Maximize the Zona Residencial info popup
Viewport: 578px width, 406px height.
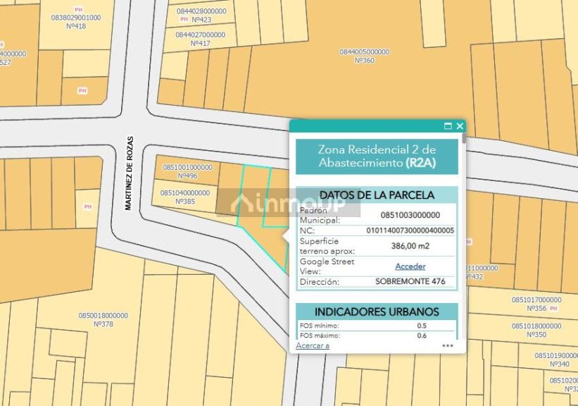[x=446, y=127]
